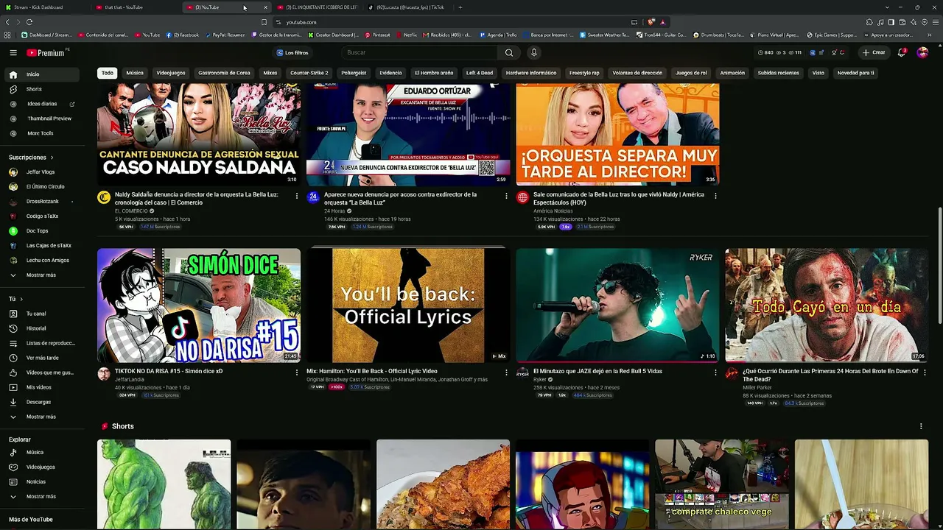Switch to the Kick Dashboard browser tab

coord(46,7)
